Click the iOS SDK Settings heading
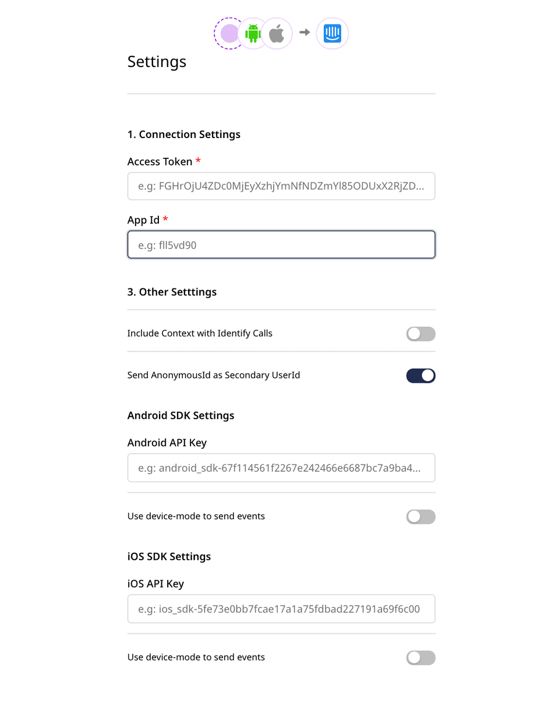 pyautogui.click(x=168, y=556)
